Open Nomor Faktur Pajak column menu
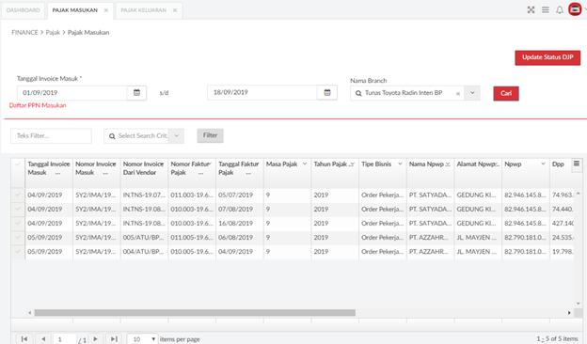Screen dimensions: 587x344 [210, 164]
